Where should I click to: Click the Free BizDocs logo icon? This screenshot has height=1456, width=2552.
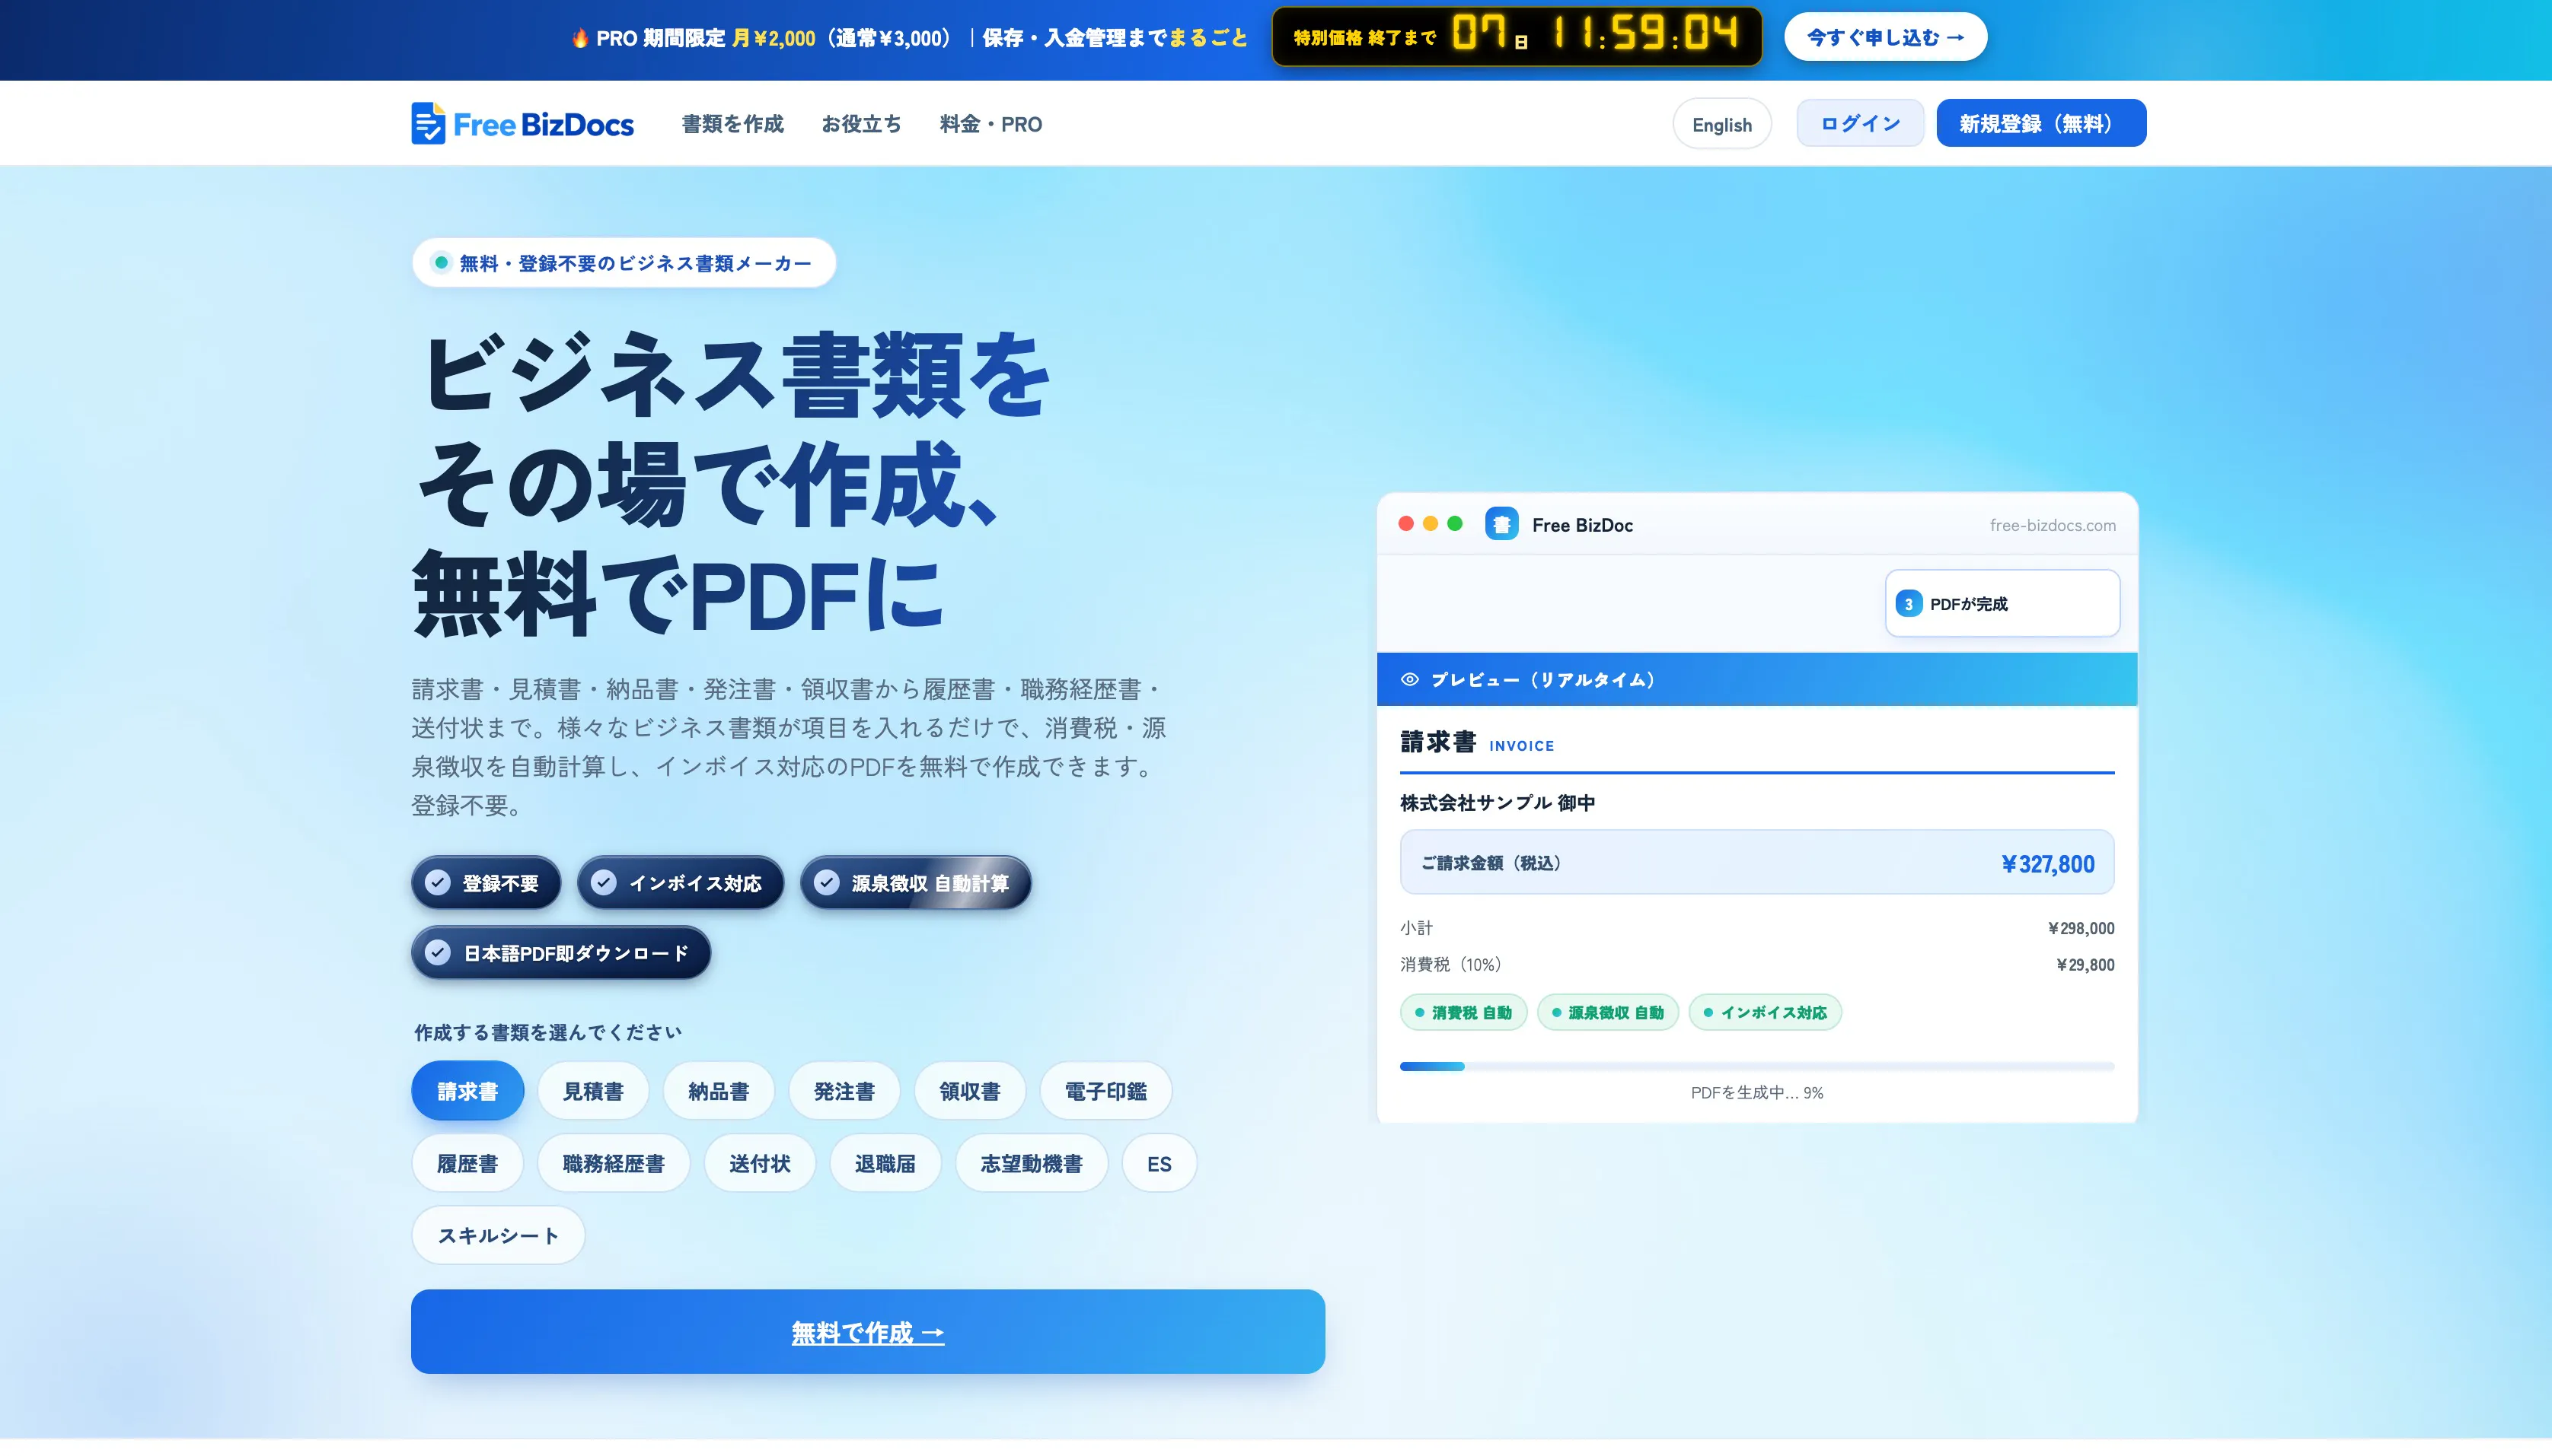tap(429, 123)
